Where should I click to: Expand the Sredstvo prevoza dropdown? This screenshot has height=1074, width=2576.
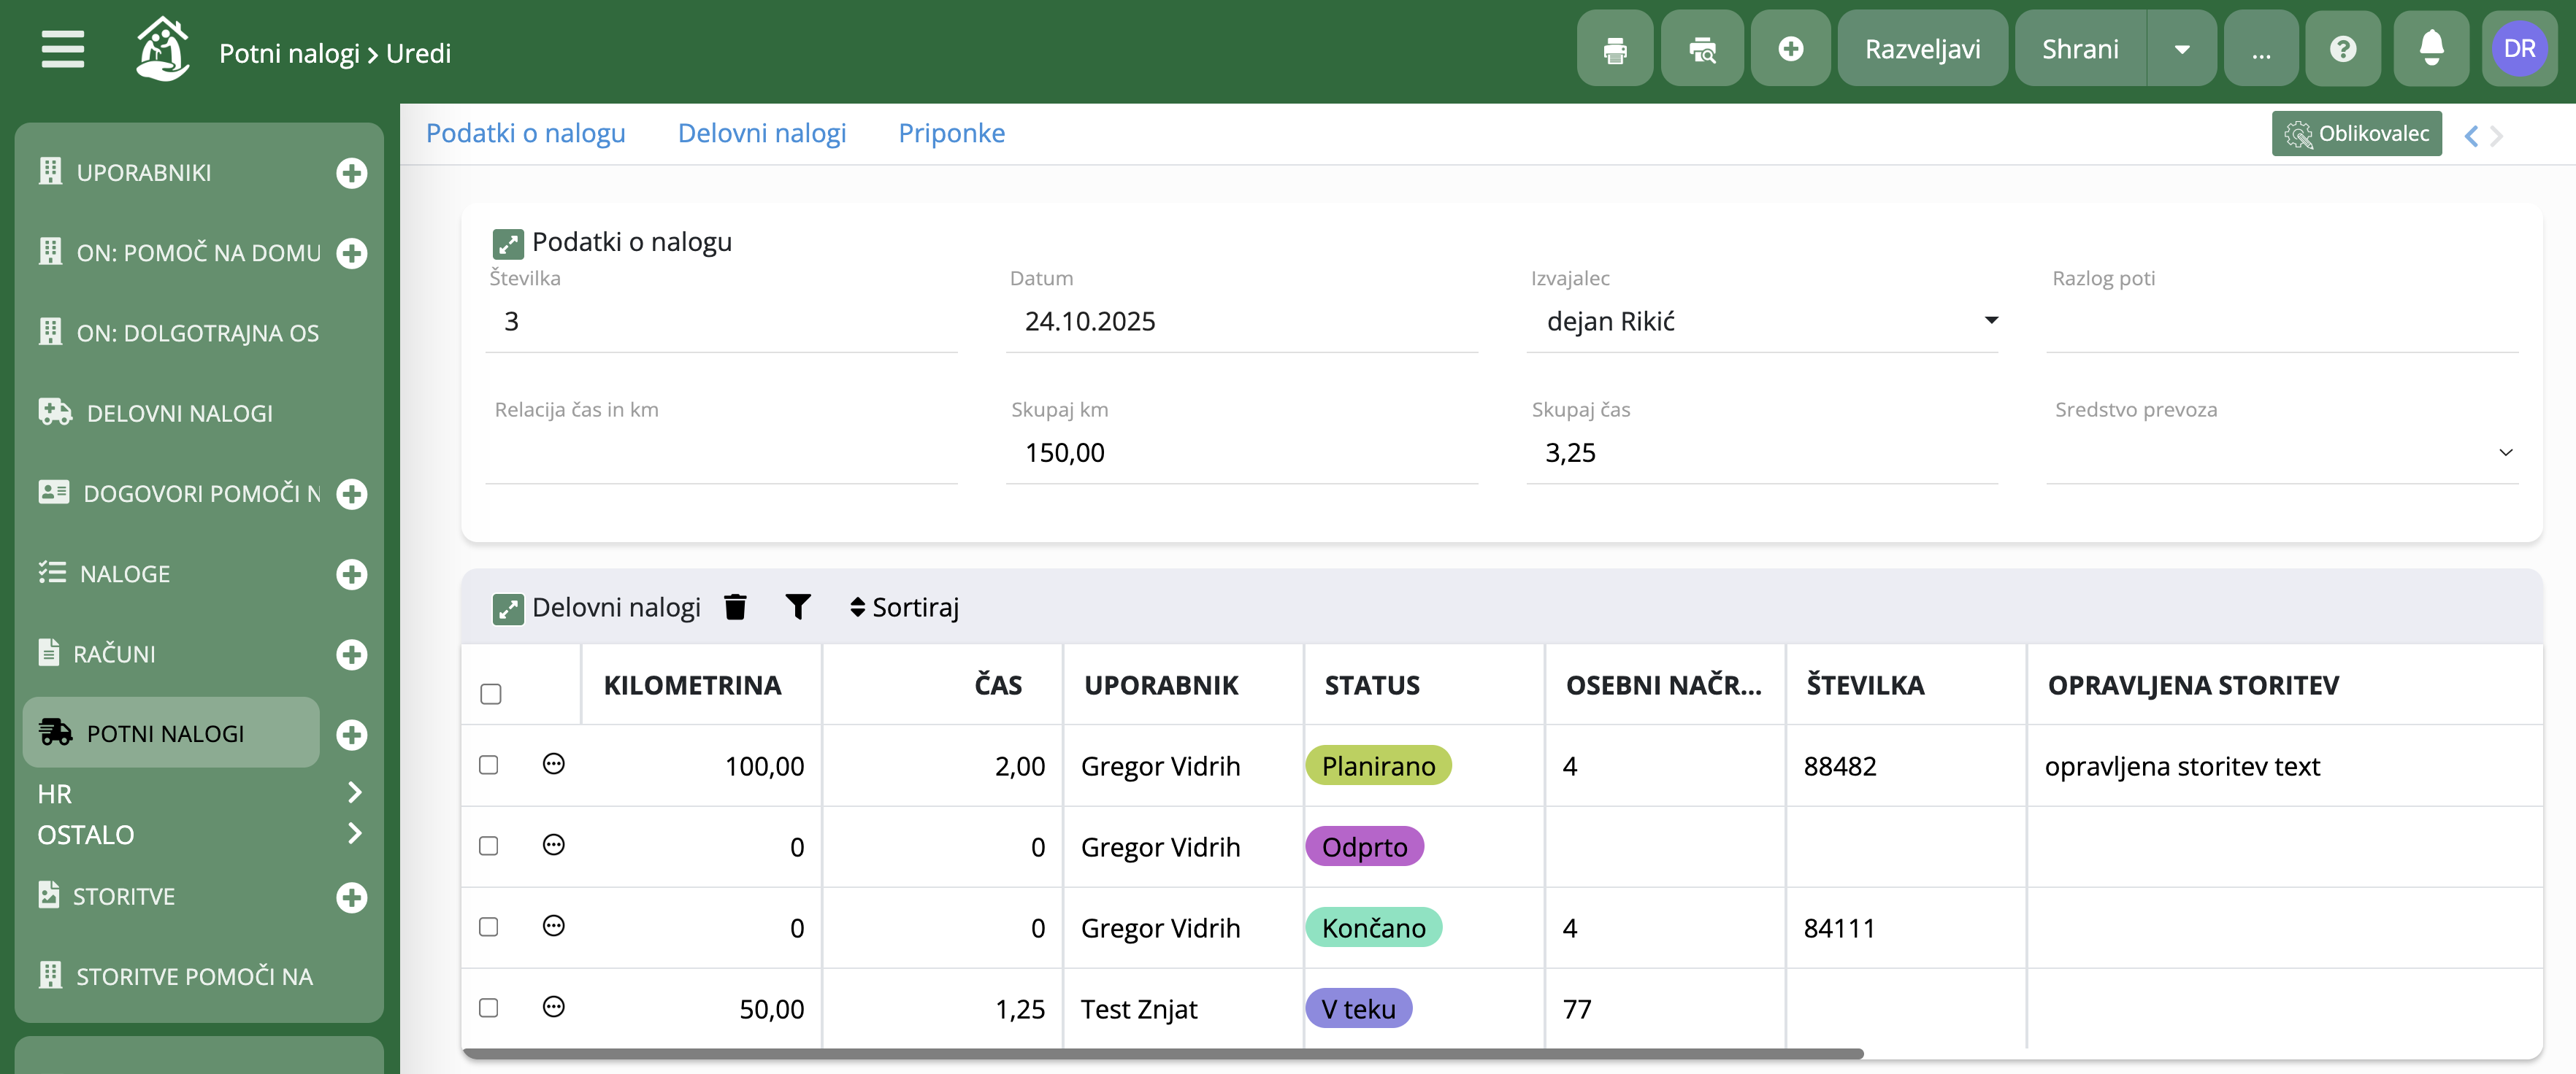(x=2505, y=452)
